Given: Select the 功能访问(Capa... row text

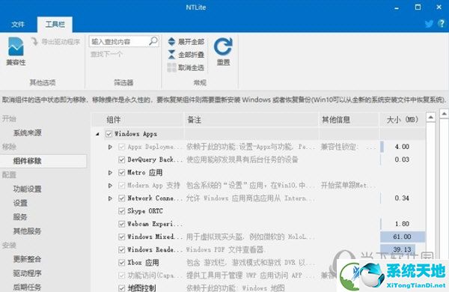Looking at the screenshot, I should 155,276.
